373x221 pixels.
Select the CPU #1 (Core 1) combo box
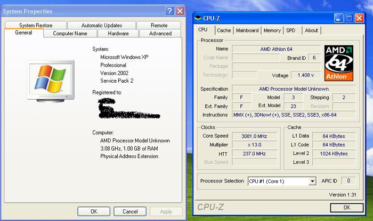pos(282,181)
